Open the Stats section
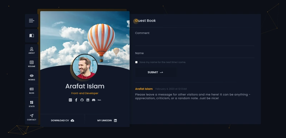286x138 pixels. (x=31, y=104)
